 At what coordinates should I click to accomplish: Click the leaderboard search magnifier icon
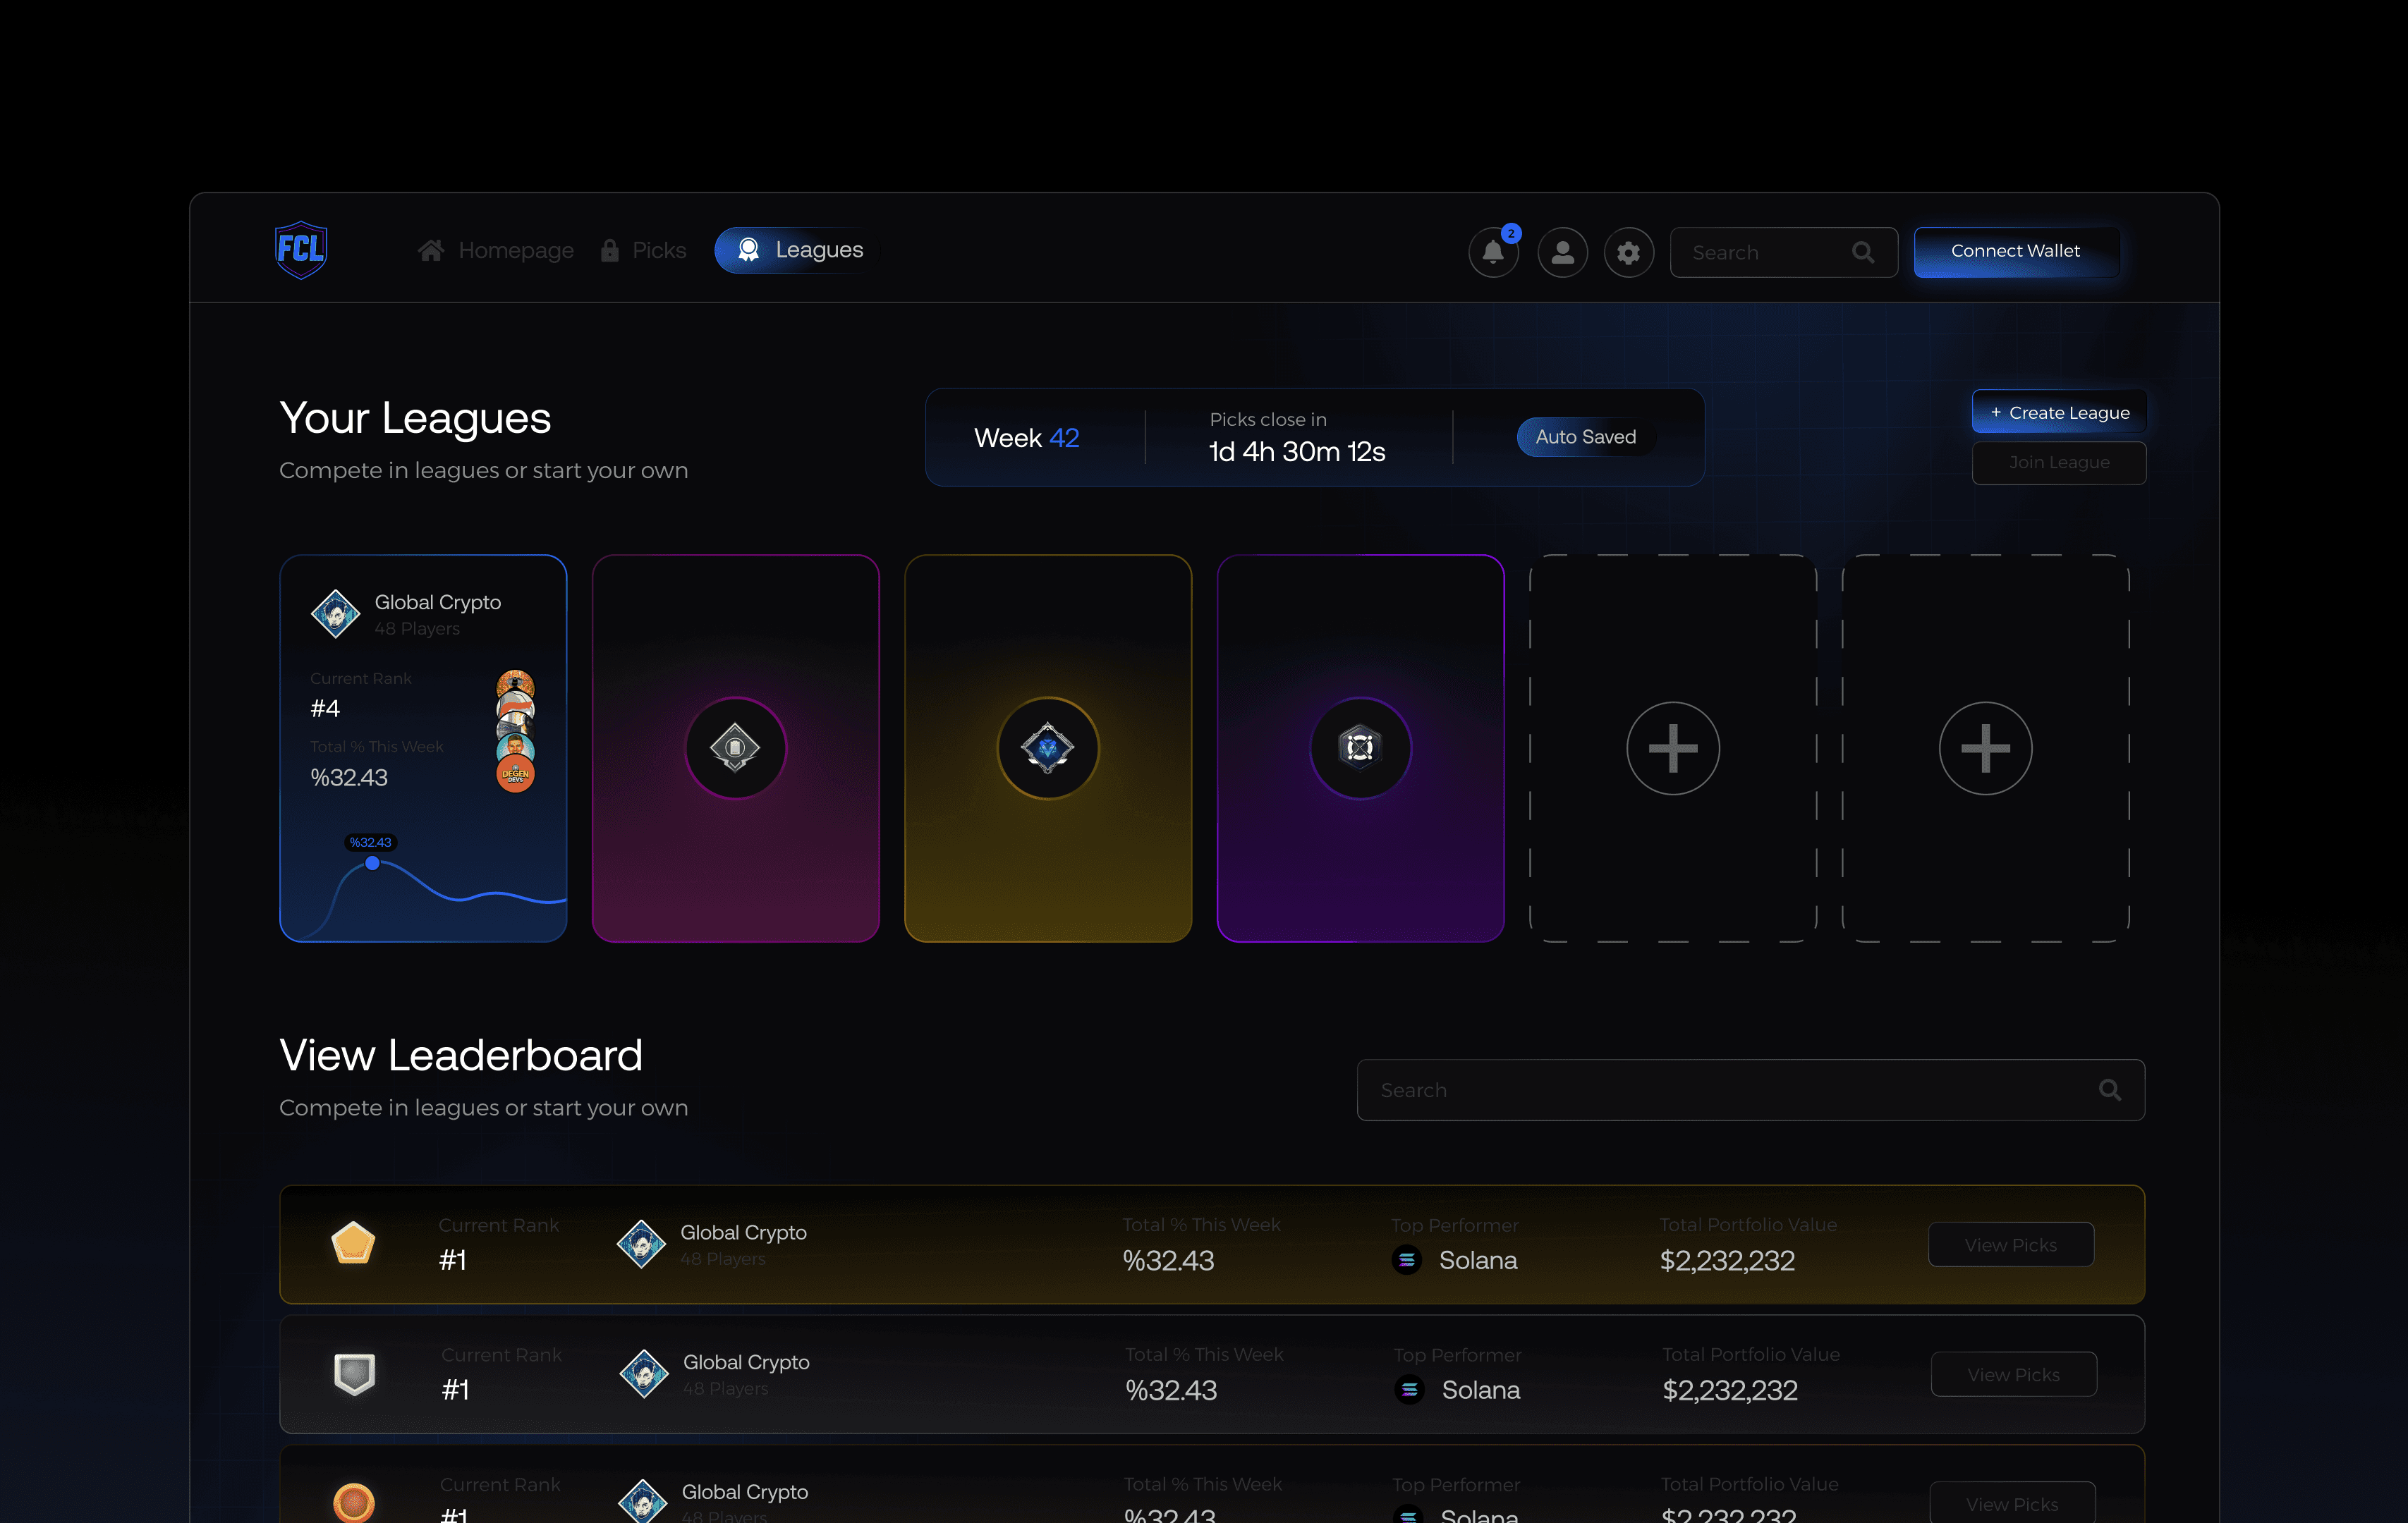click(x=2109, y=1089)
